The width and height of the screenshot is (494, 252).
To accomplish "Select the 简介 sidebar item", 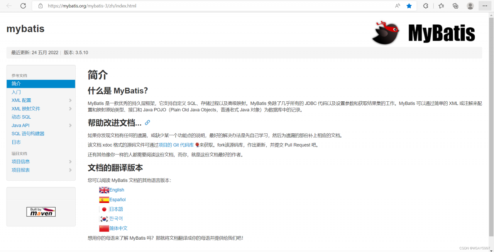I will [x=41, y=84].
